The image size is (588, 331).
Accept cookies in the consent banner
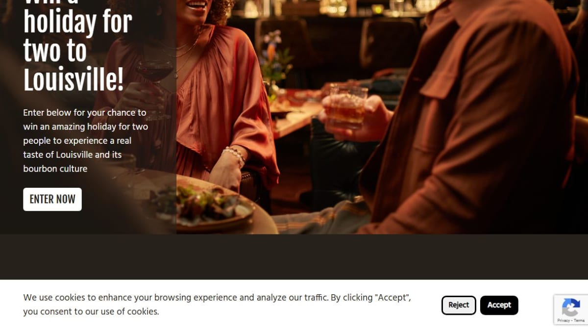point(499,305)
